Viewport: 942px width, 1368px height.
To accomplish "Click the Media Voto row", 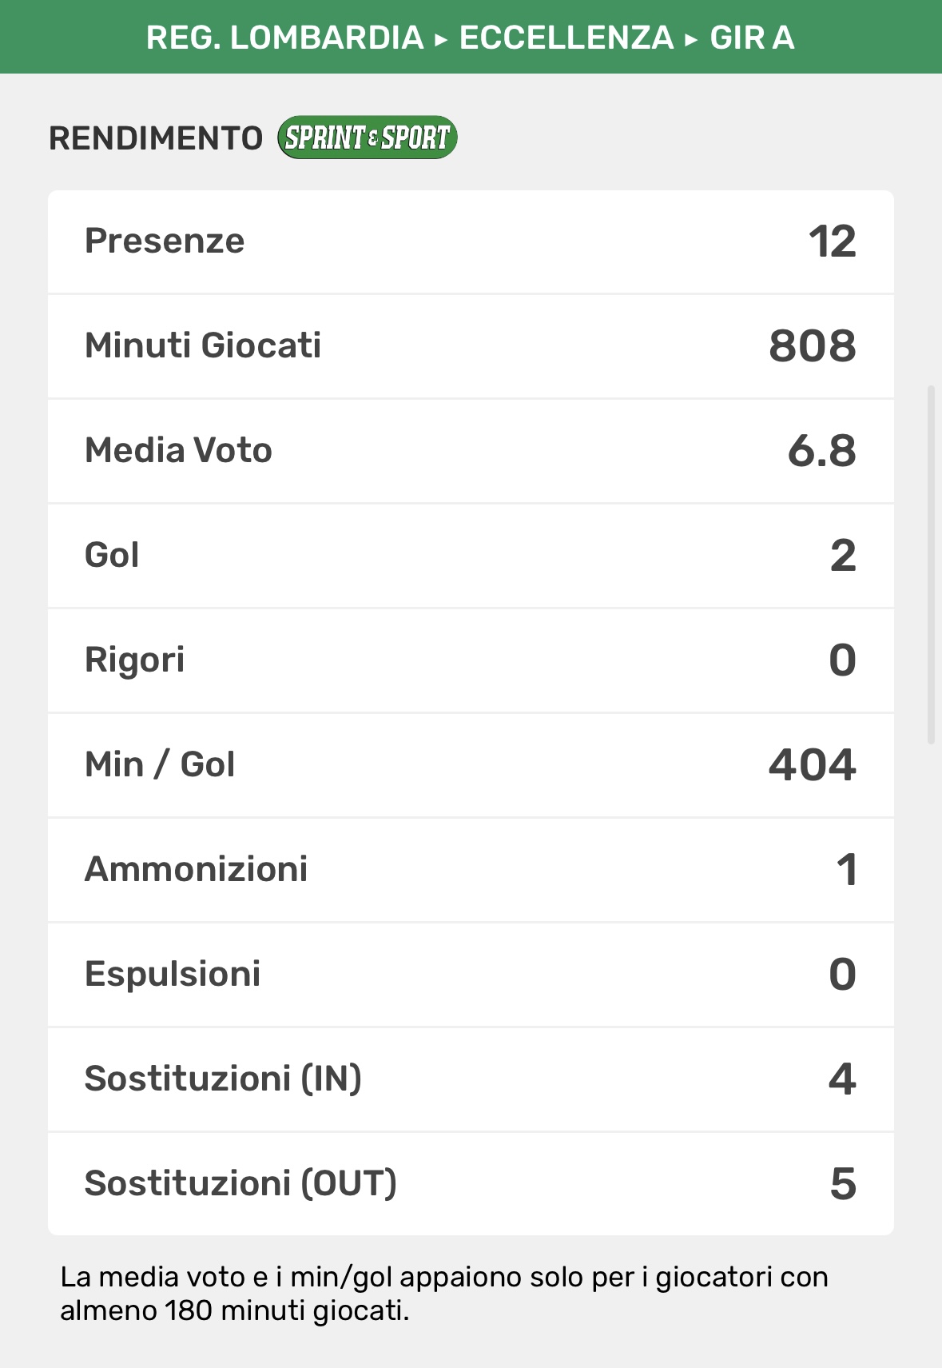I will [471, 451].
